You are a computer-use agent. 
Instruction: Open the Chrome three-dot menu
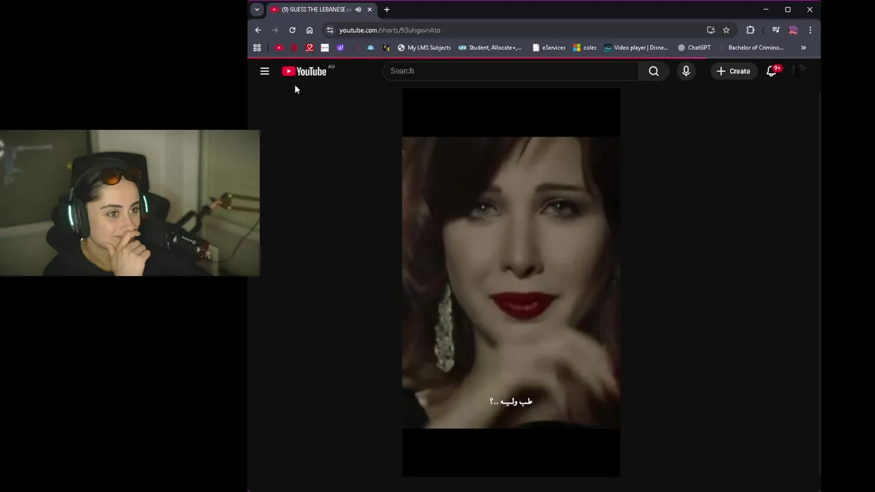point(810,30)
